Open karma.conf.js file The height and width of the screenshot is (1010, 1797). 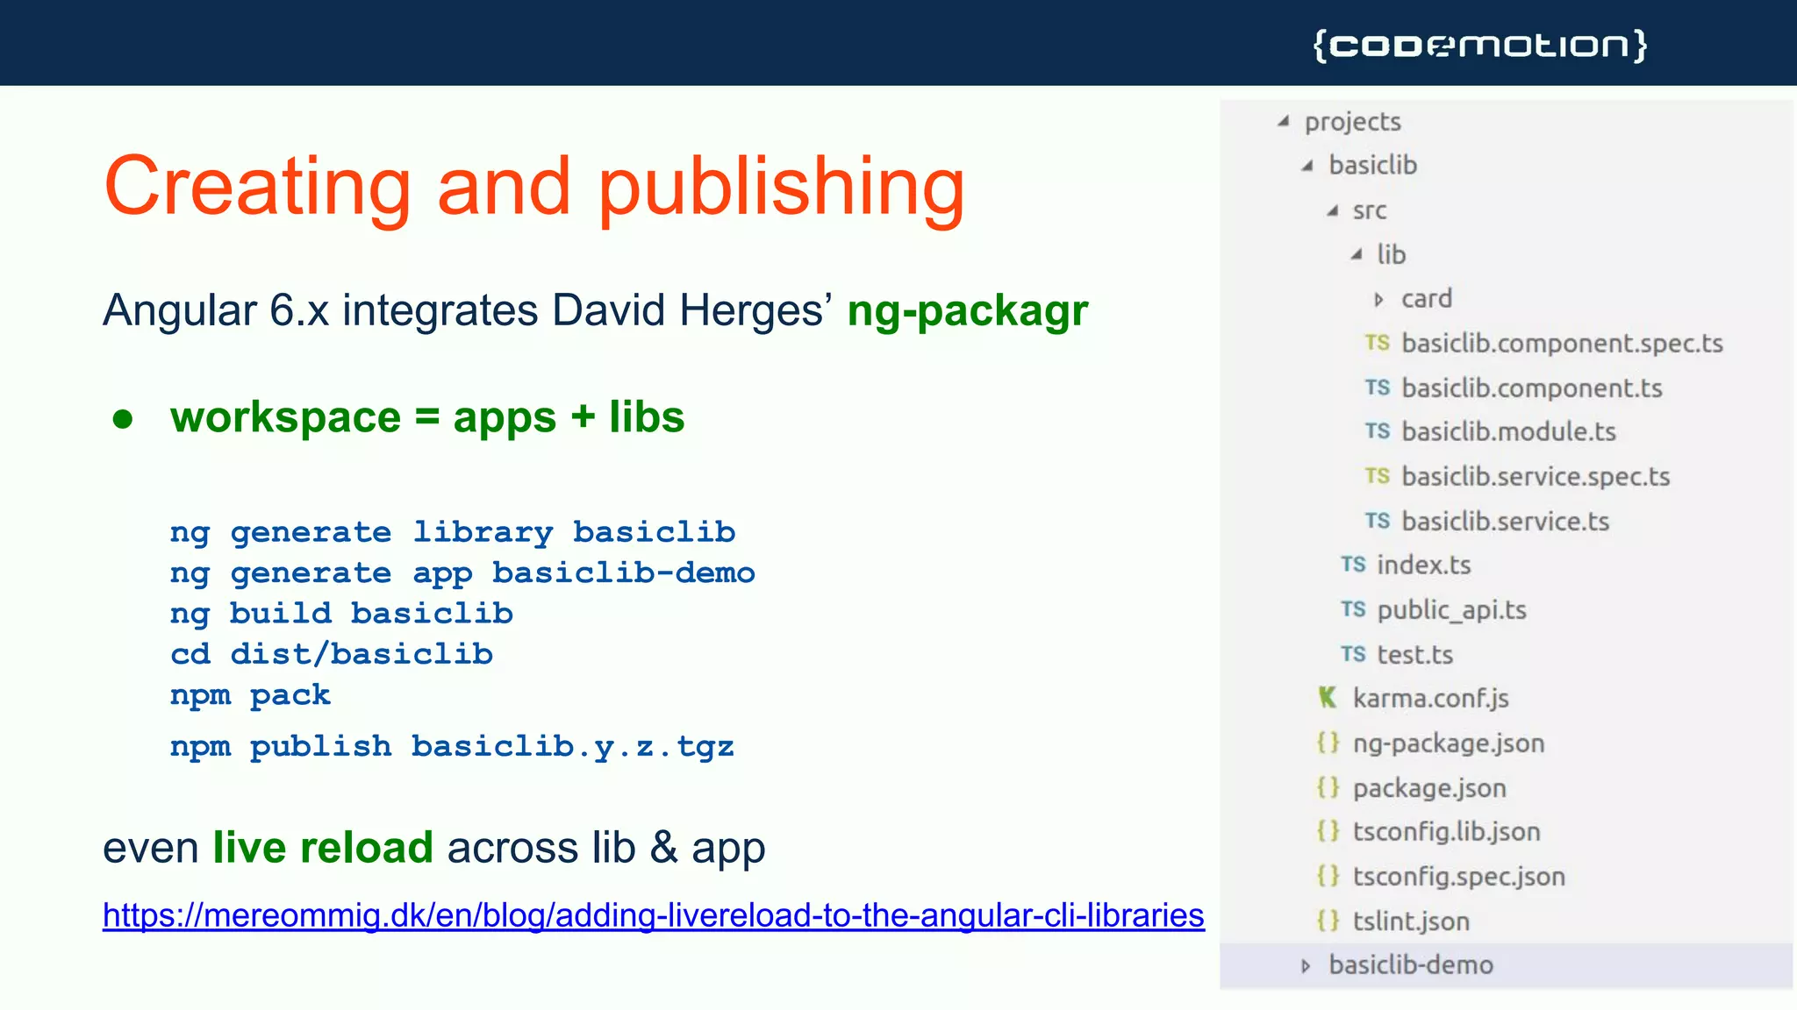[1431, 699]
